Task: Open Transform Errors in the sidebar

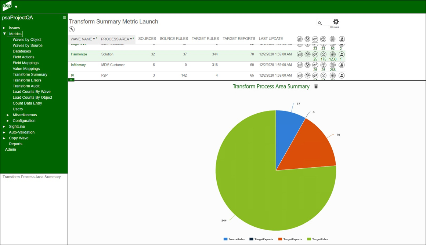Action: (x=27, y=80)
